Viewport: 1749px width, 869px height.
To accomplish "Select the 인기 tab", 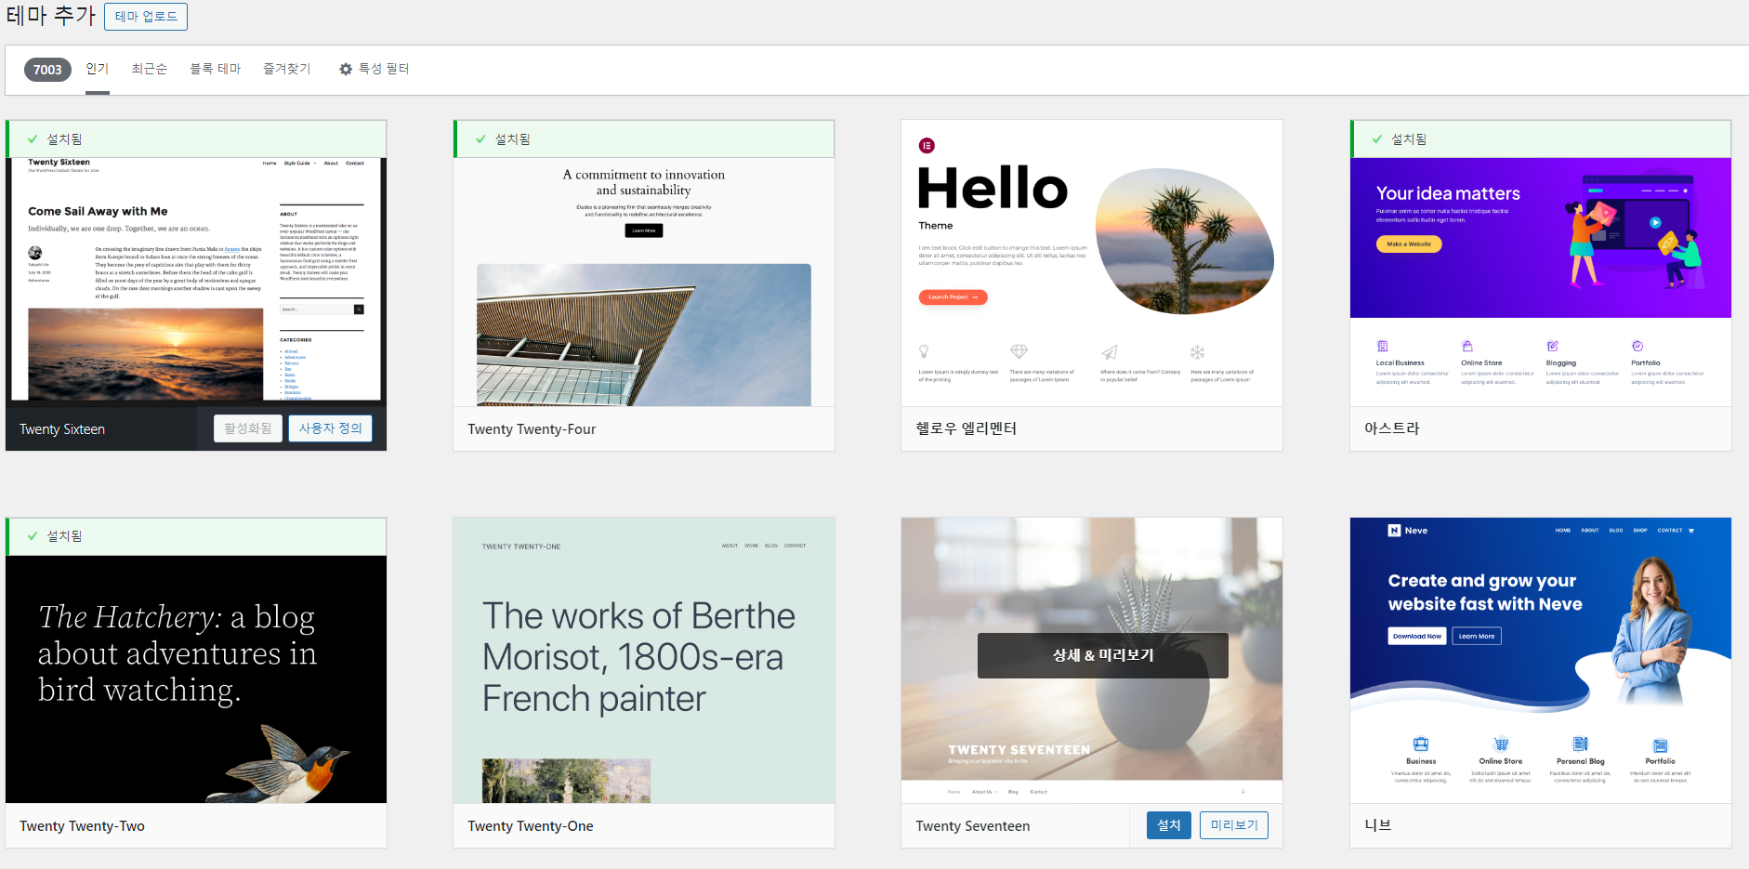I will [98, 69].
